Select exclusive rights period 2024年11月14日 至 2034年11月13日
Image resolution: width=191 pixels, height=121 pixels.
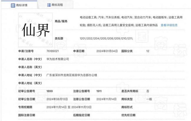pyautogui.click(x=69, y=107)
